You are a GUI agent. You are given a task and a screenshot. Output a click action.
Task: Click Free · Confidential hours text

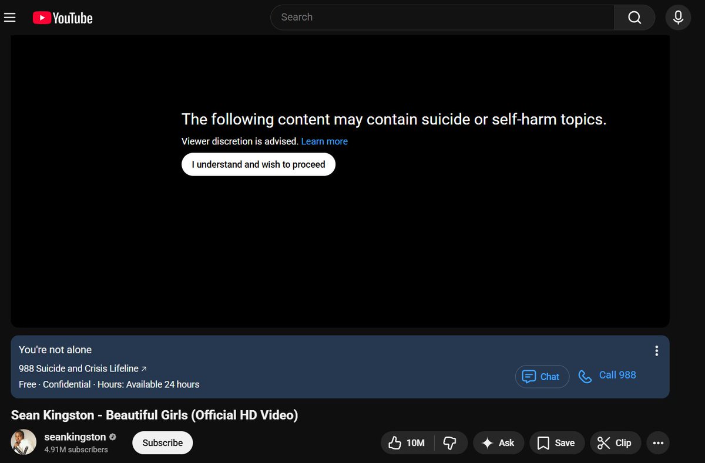[x=109, y=385]
